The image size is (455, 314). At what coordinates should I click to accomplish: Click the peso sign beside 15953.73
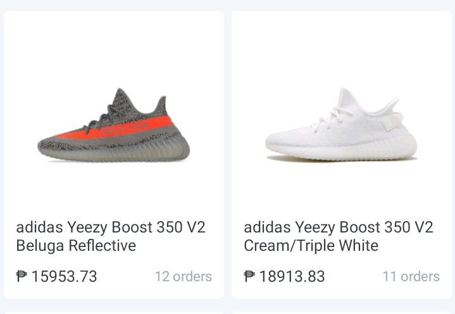tap(22, 276)
